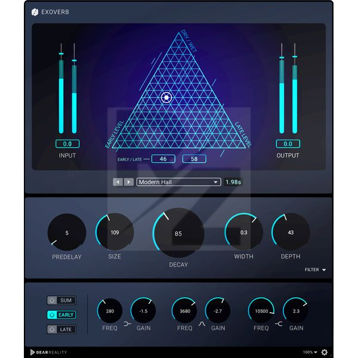
Task: Toggle the EARLY filter button
Action: coord(61,315)
